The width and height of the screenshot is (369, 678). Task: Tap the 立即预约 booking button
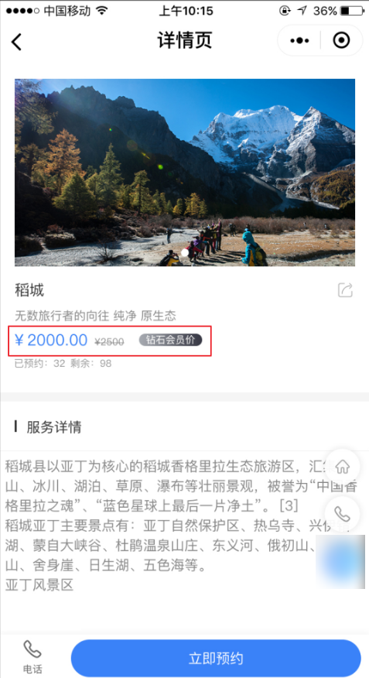(x=216, y=659)
